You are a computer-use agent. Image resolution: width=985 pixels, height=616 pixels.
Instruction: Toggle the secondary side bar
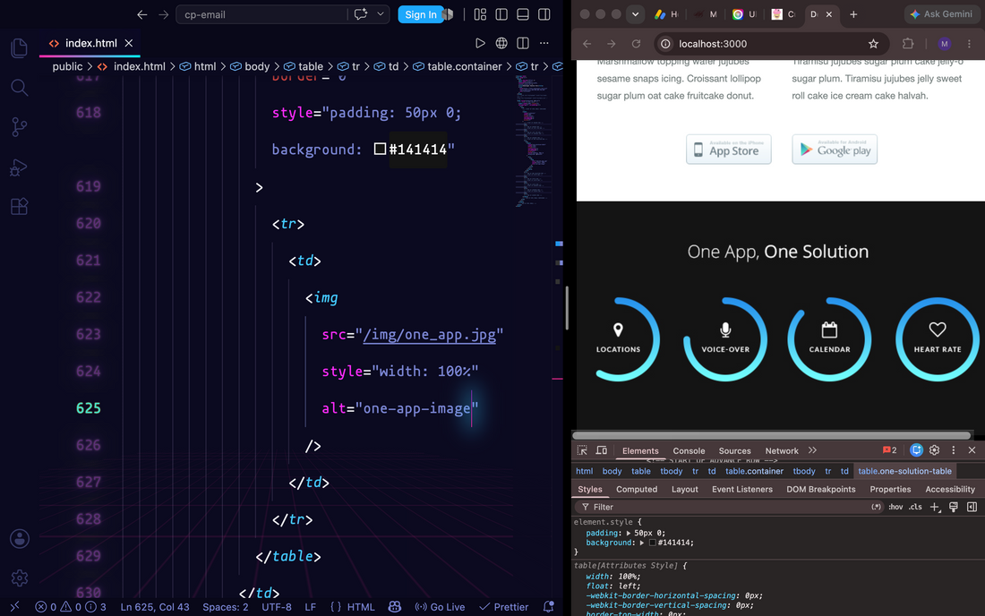click(x=544, y=14)
